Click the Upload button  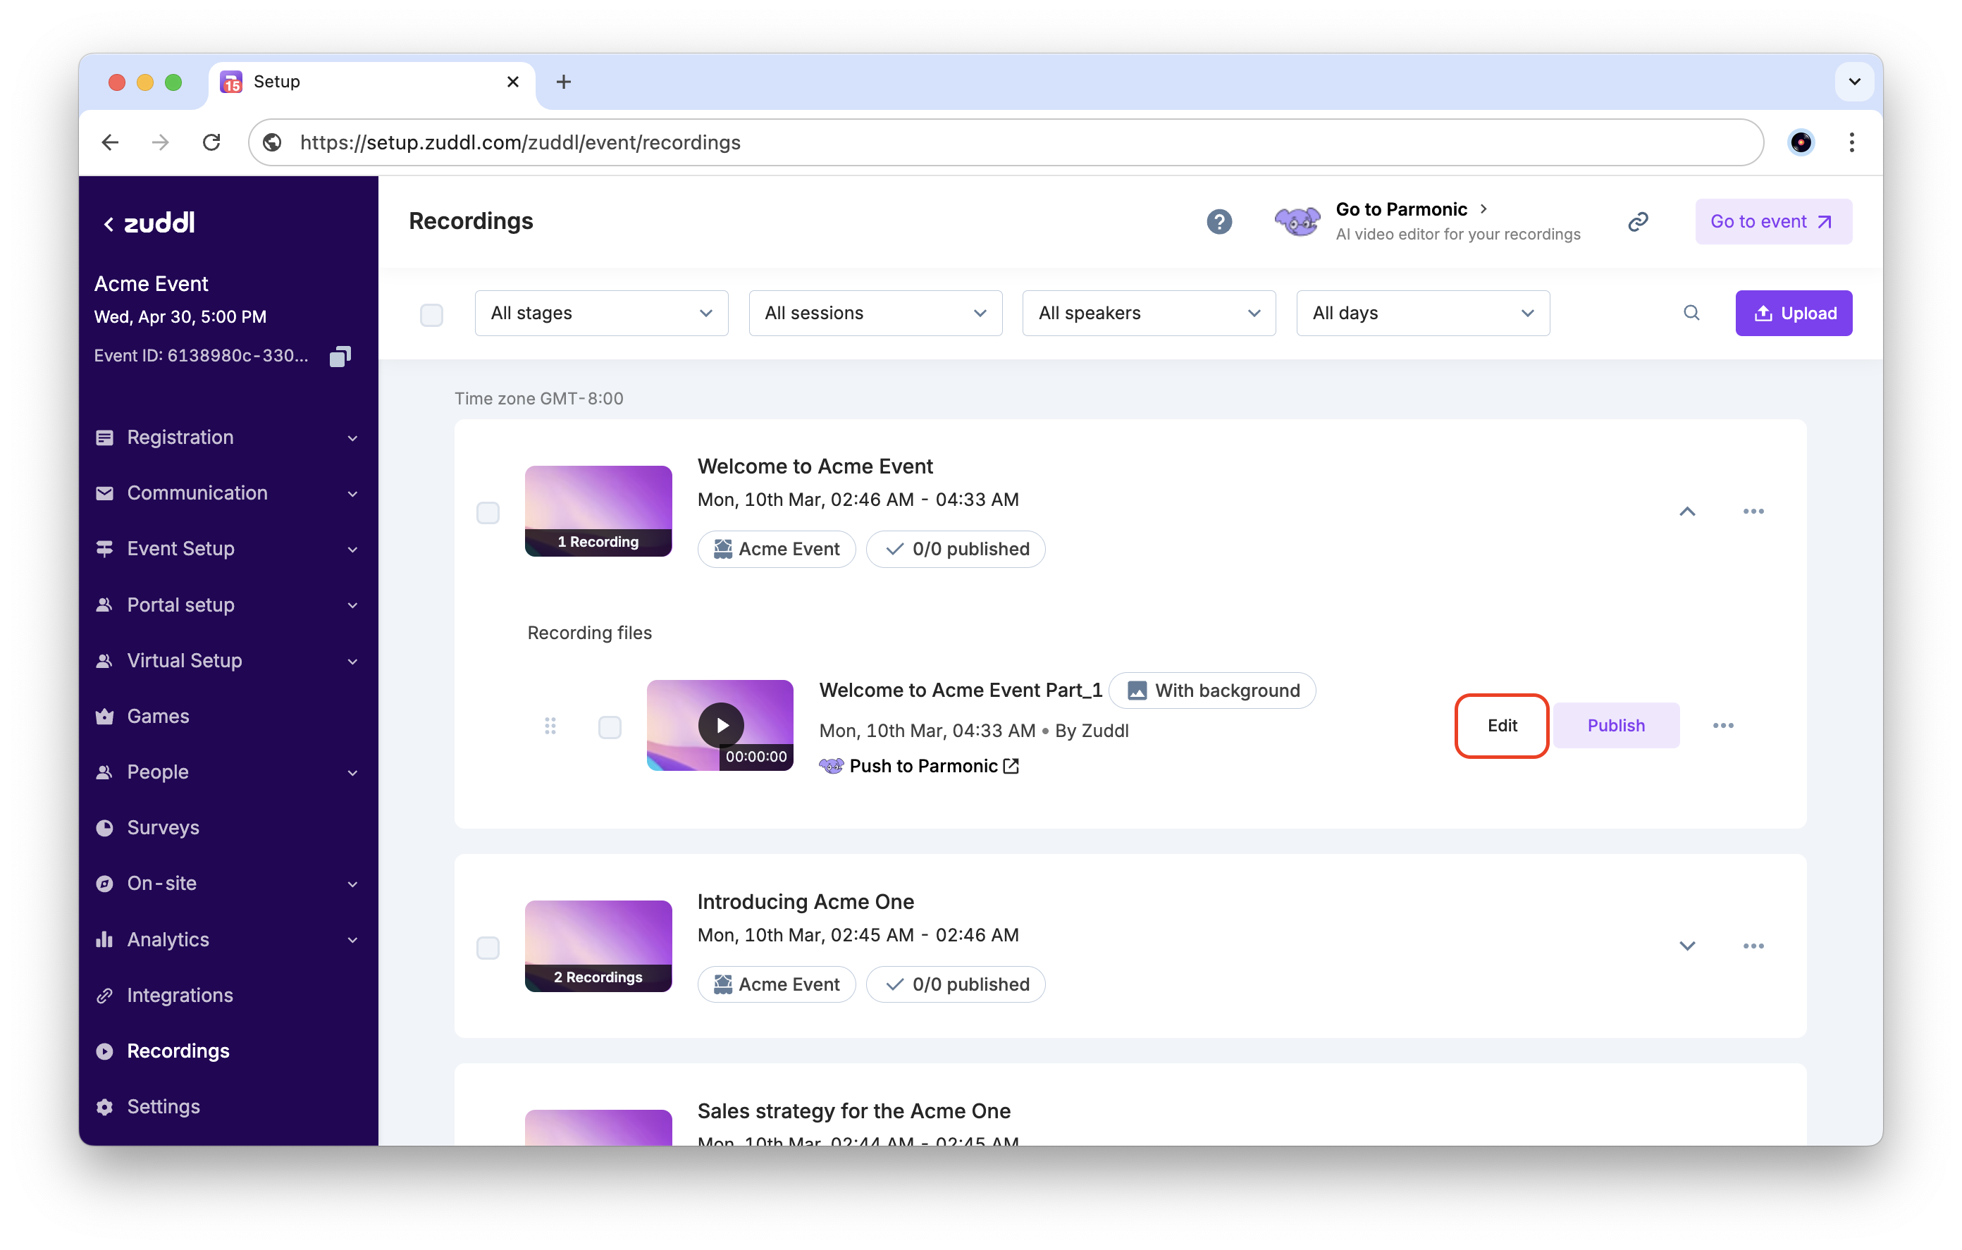(x=1793, y=313)
